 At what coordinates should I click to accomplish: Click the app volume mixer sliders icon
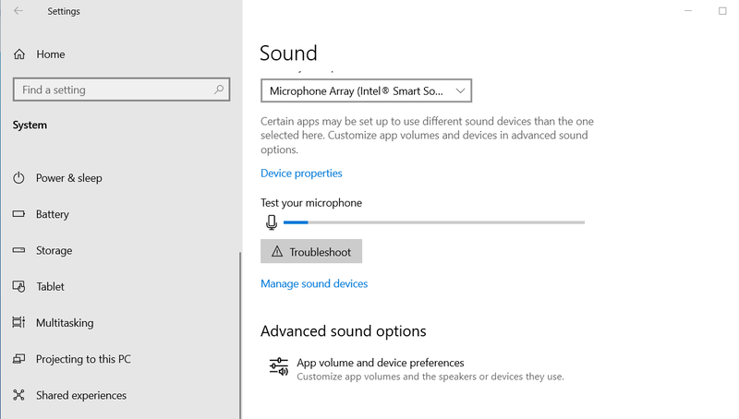pos(279,366)
